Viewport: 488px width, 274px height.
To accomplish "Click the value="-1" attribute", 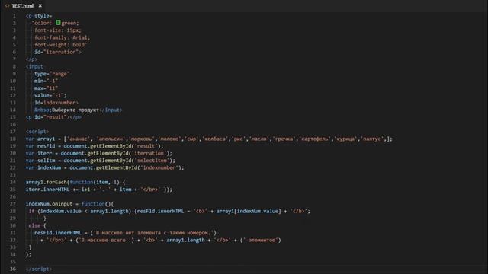I will coord(49,95).
